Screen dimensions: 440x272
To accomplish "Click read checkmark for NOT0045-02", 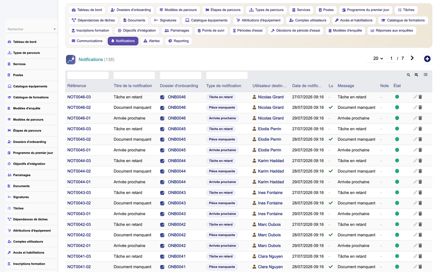I will [331, 139].
